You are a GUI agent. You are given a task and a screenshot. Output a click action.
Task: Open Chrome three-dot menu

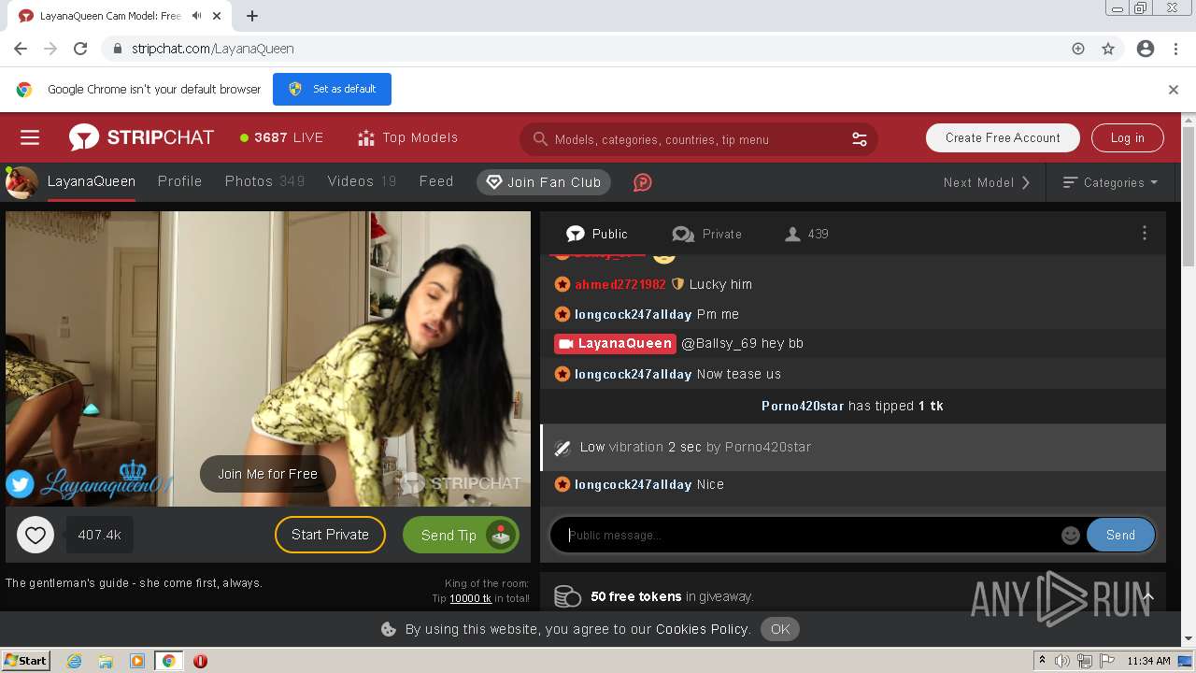[1175, 49]
